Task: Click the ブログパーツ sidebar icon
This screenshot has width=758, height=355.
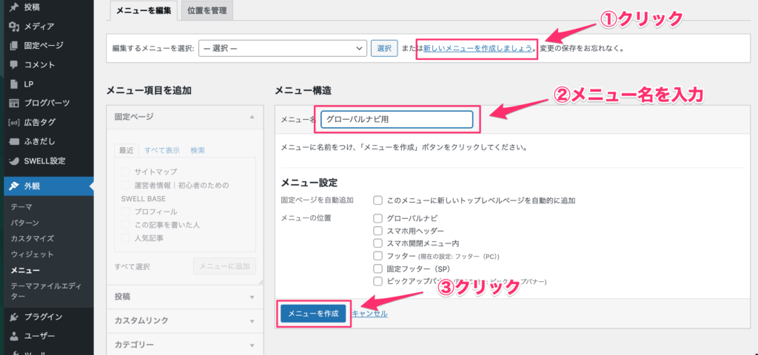Action: [13, 103]
